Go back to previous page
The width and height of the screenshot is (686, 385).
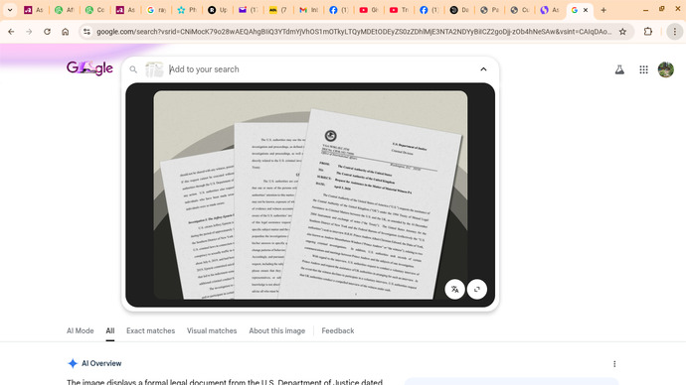click(11, 32)
